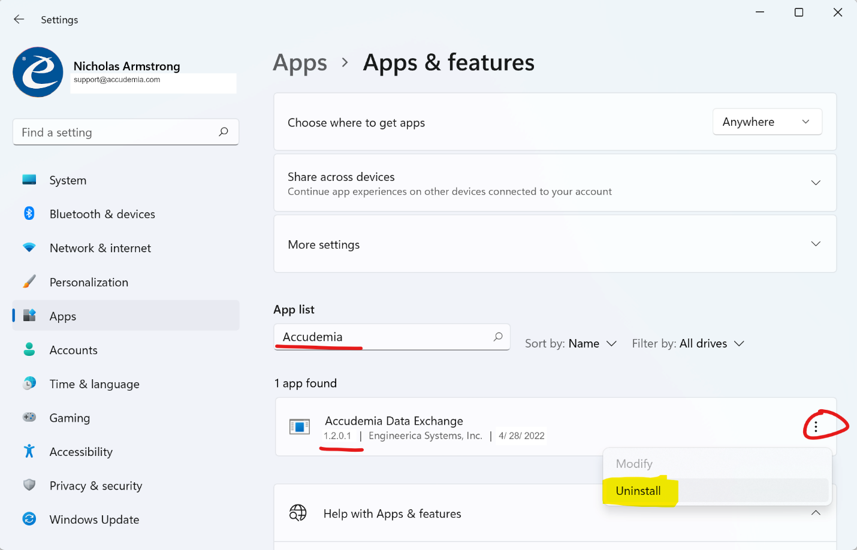This screenshot has width=857, height=550.
Task: Select Uninstall from the context menu
Action: pos(638,491)
